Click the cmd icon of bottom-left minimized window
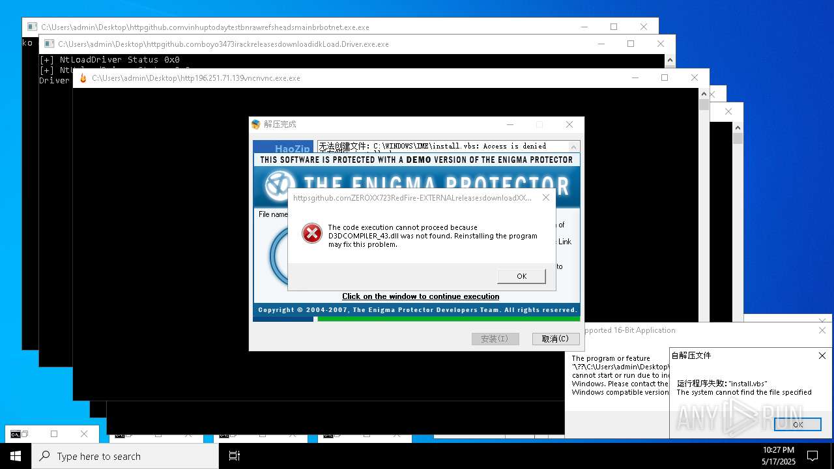Viewport: 834px width, 469px height. click(16, 434)
